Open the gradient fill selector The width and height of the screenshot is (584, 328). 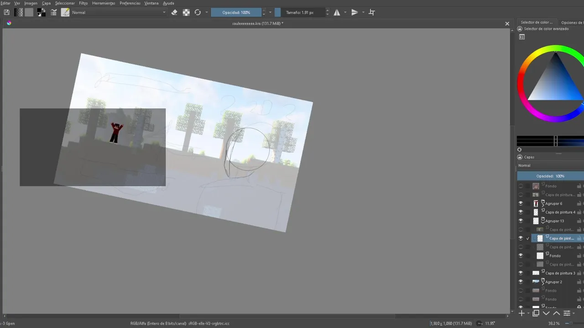coord(19,12)
